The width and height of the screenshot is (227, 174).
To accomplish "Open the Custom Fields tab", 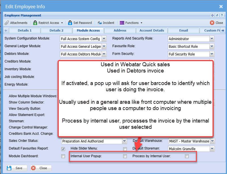I will click(x=211, y=30).
